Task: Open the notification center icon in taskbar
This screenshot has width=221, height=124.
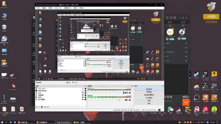Action: [x=217, y=122]
